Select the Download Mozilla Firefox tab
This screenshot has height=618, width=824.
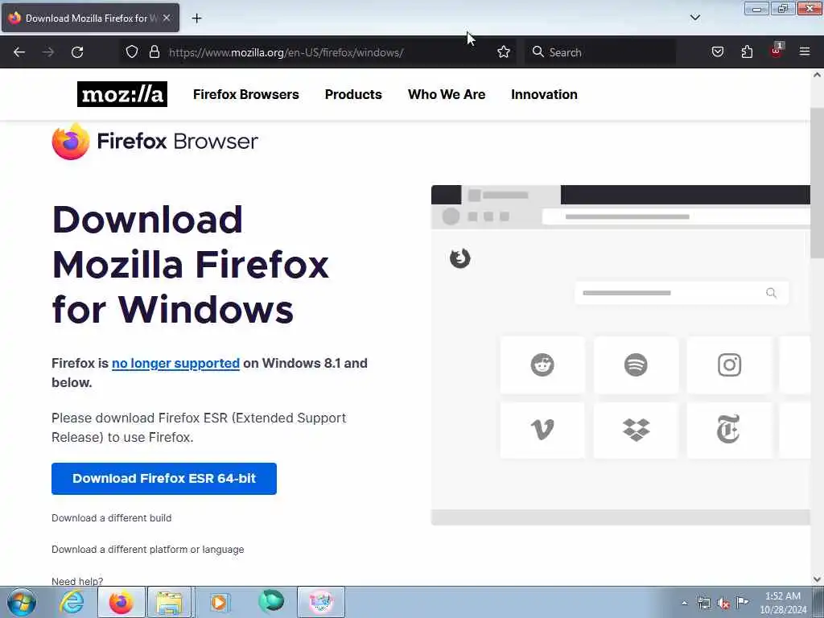(x=90, y=18)
